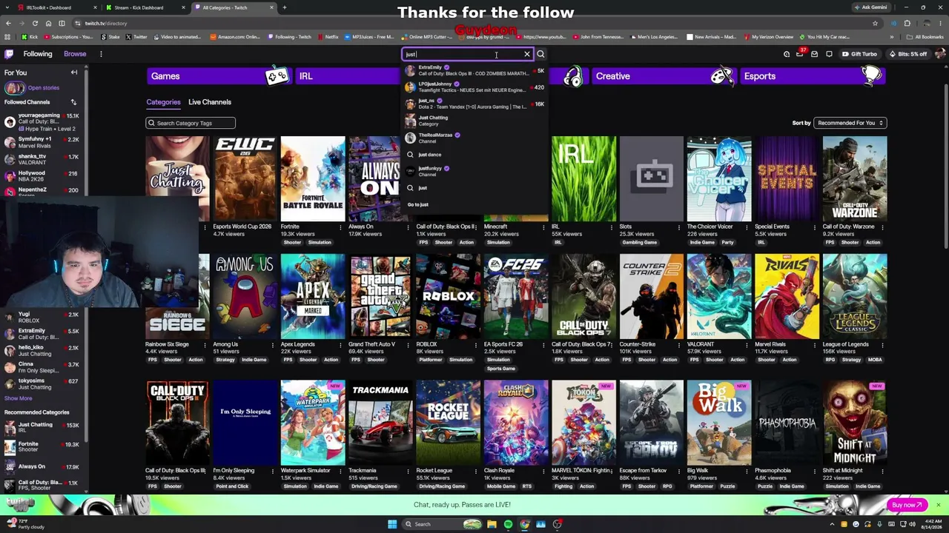Open the Whispers chat bubble icon
The height and width of the screenshot is (533, 949).
[829, 54]
